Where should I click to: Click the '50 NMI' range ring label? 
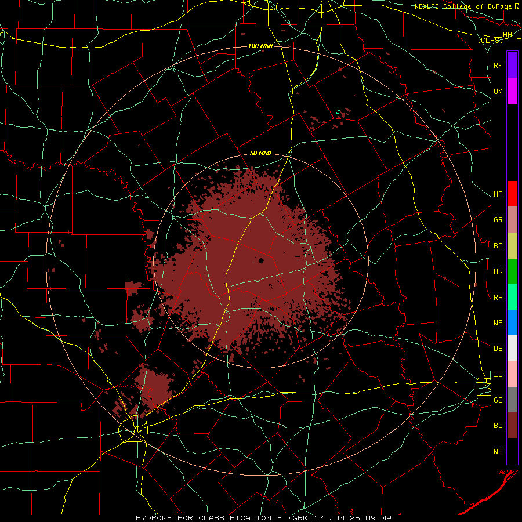[260, 153]
